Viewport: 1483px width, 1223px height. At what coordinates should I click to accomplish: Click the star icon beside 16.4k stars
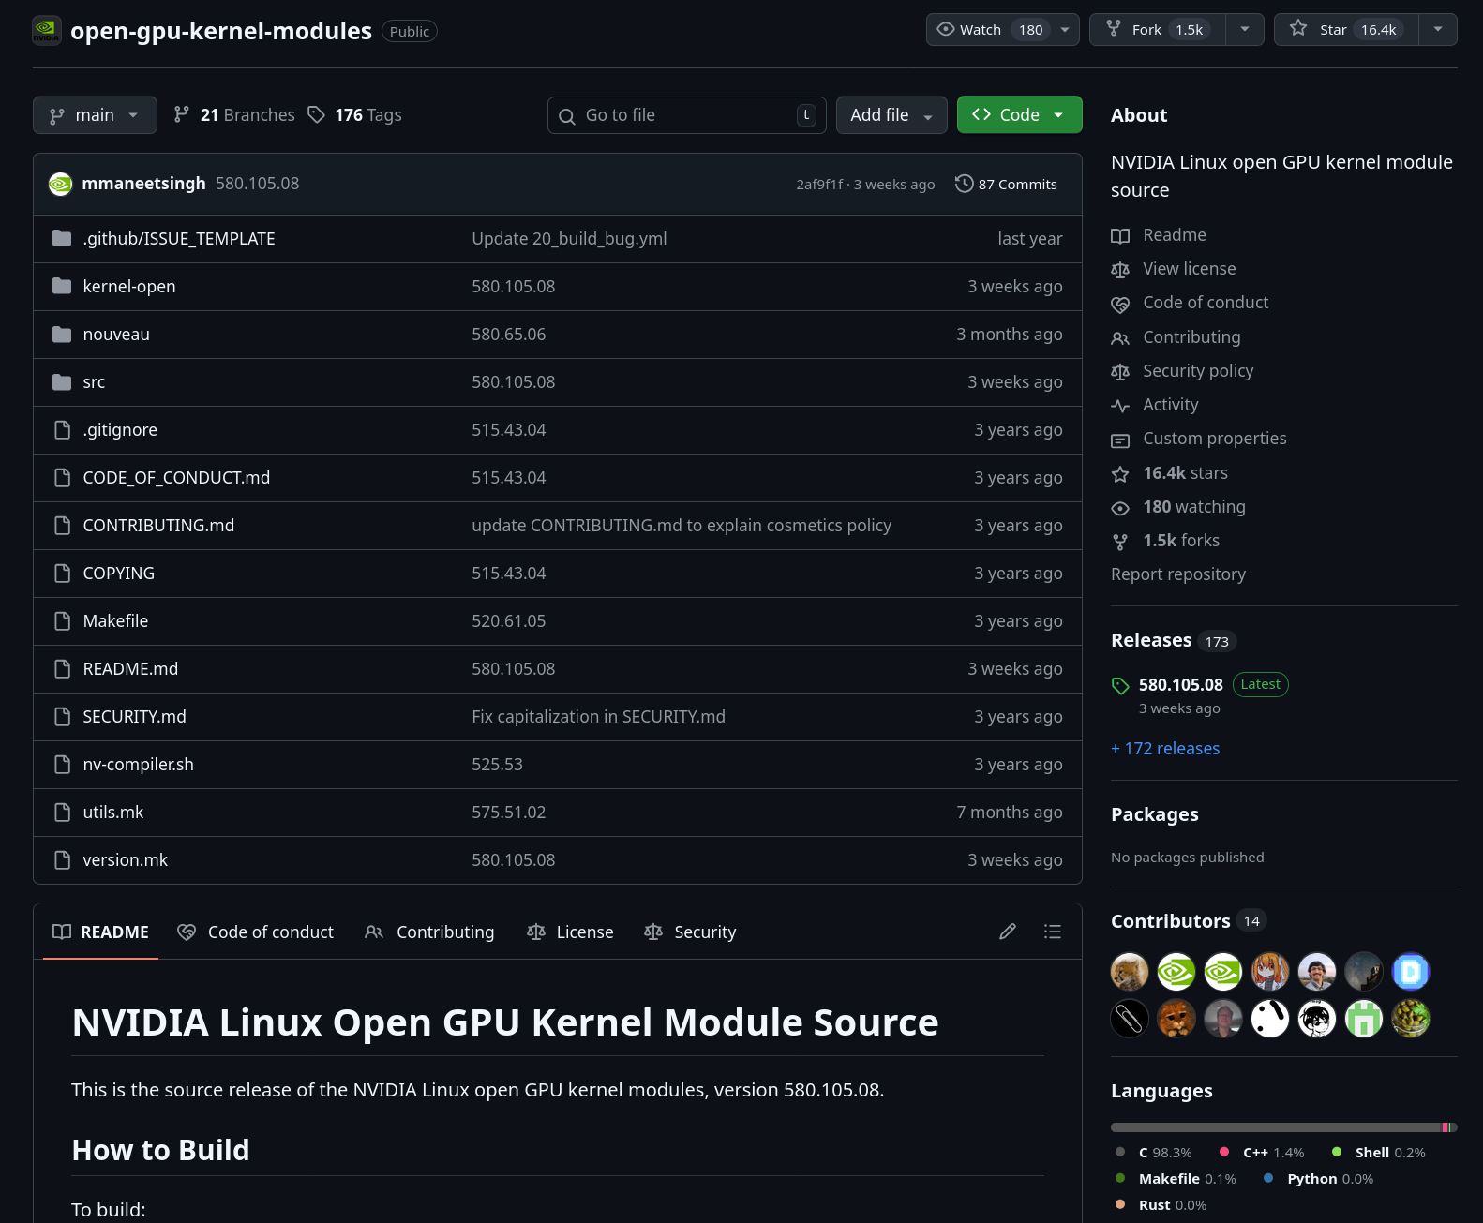click(1120, 473)
